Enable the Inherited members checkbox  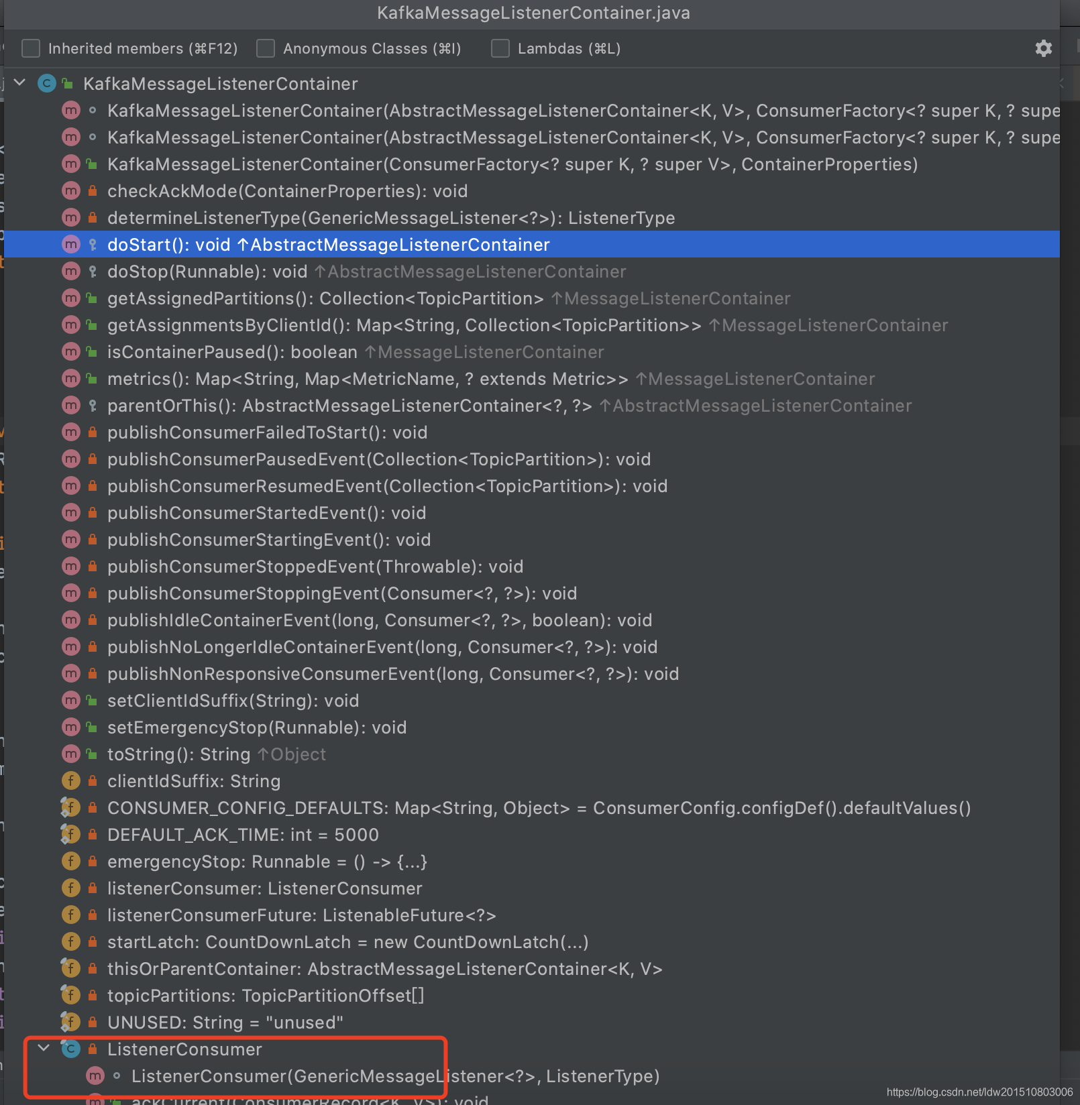pyautogui.click(x=30, y=48)
